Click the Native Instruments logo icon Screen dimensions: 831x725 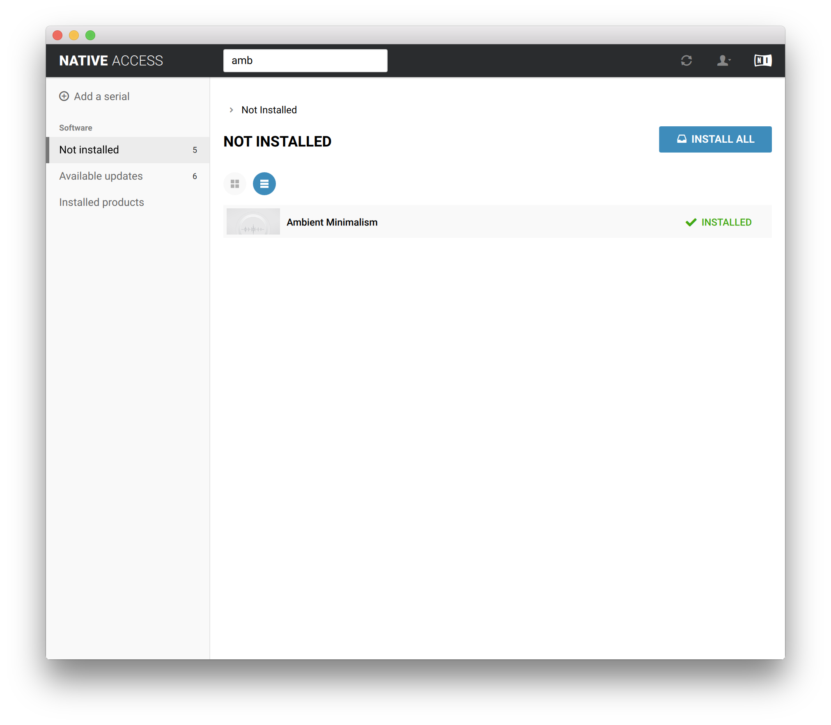pyautogui.click(x=762, y=61)
